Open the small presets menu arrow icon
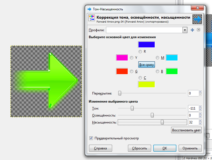The height and width of the screenshot is (160, 212). point(198,30)
